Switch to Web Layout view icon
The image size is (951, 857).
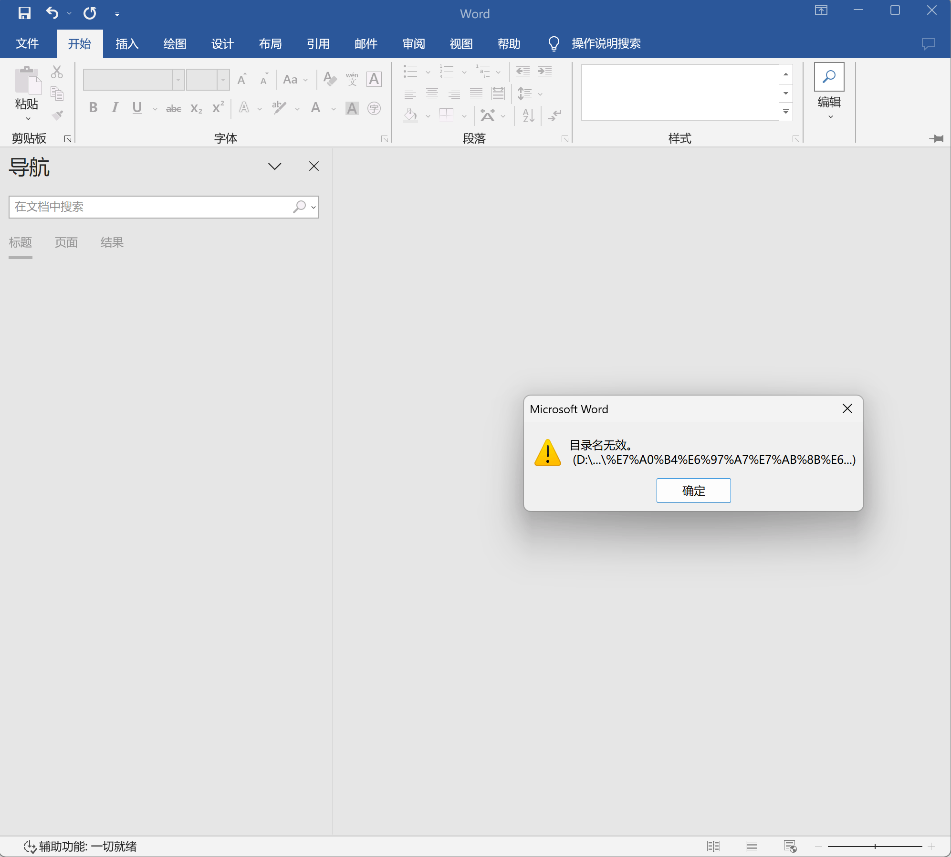click(x=790, y=847)
